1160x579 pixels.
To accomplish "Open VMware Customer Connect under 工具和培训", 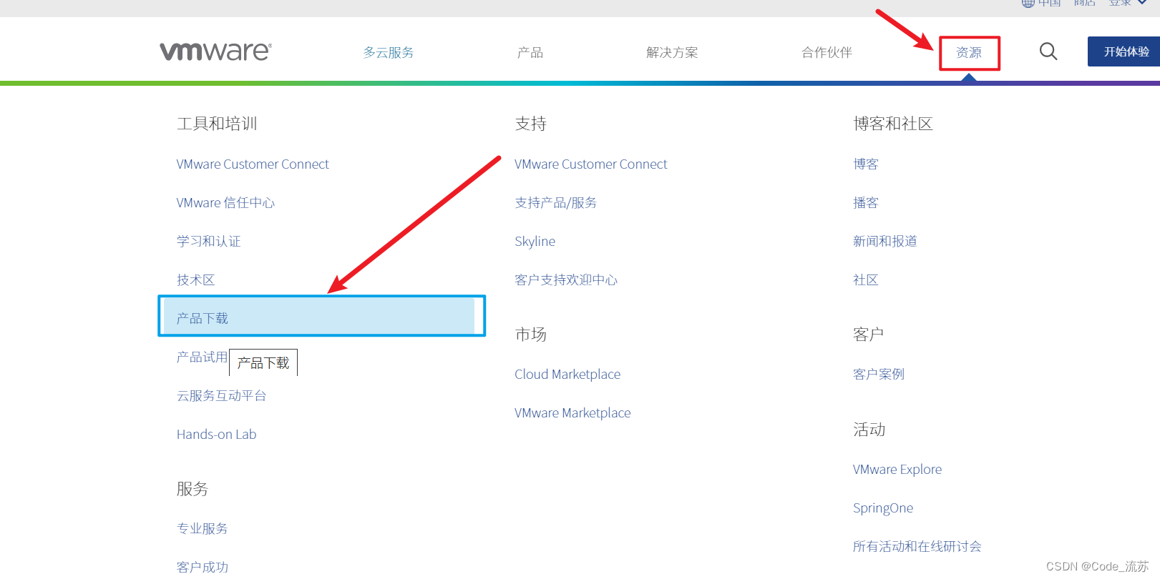I will pos(253,164).
